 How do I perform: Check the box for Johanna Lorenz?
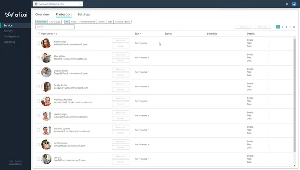38,130
